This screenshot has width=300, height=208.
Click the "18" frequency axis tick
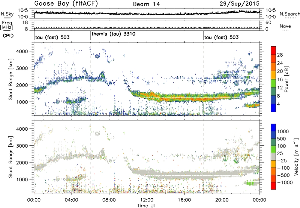[25, 23]
